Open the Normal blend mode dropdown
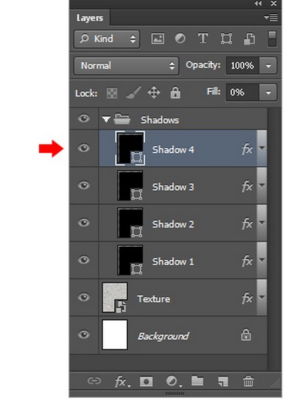Viewport: 307px width, 413px height. [x=126, y=66]
